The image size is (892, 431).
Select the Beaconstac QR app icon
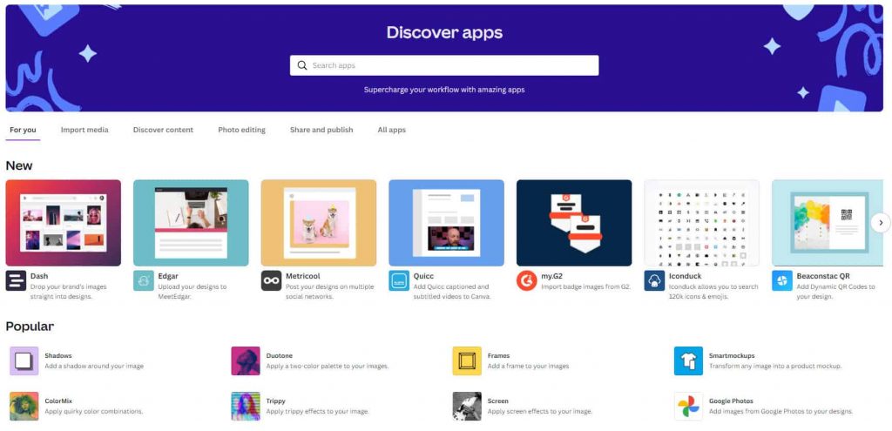point(781,280)
